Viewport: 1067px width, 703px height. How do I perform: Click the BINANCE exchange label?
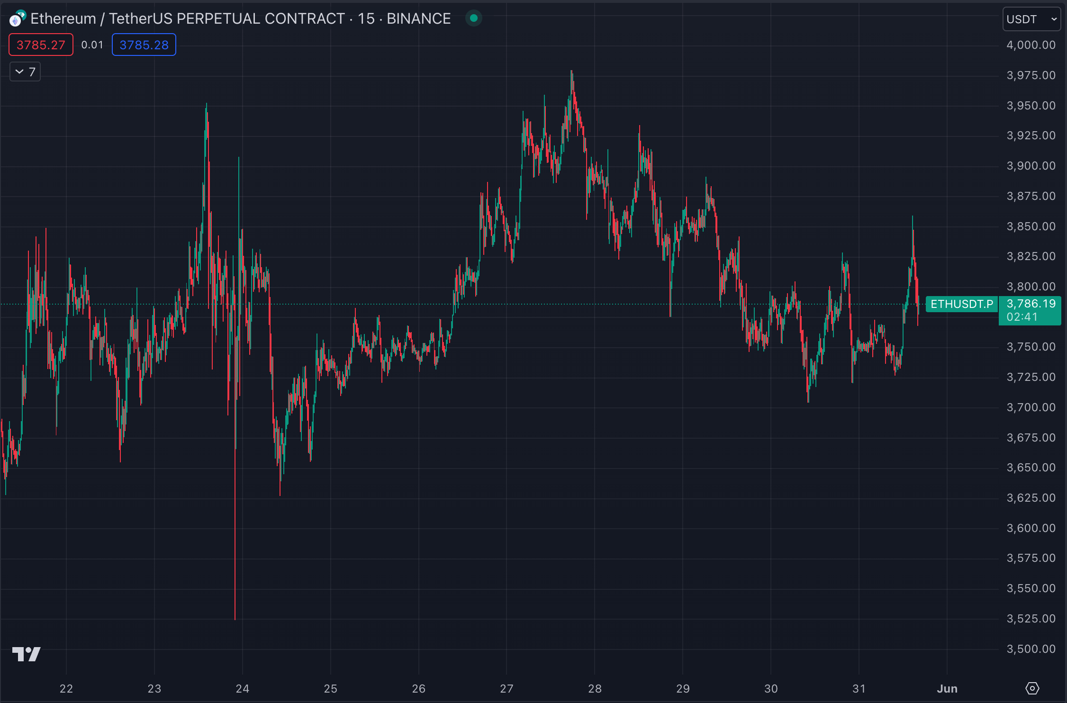(x=418, y=18)
